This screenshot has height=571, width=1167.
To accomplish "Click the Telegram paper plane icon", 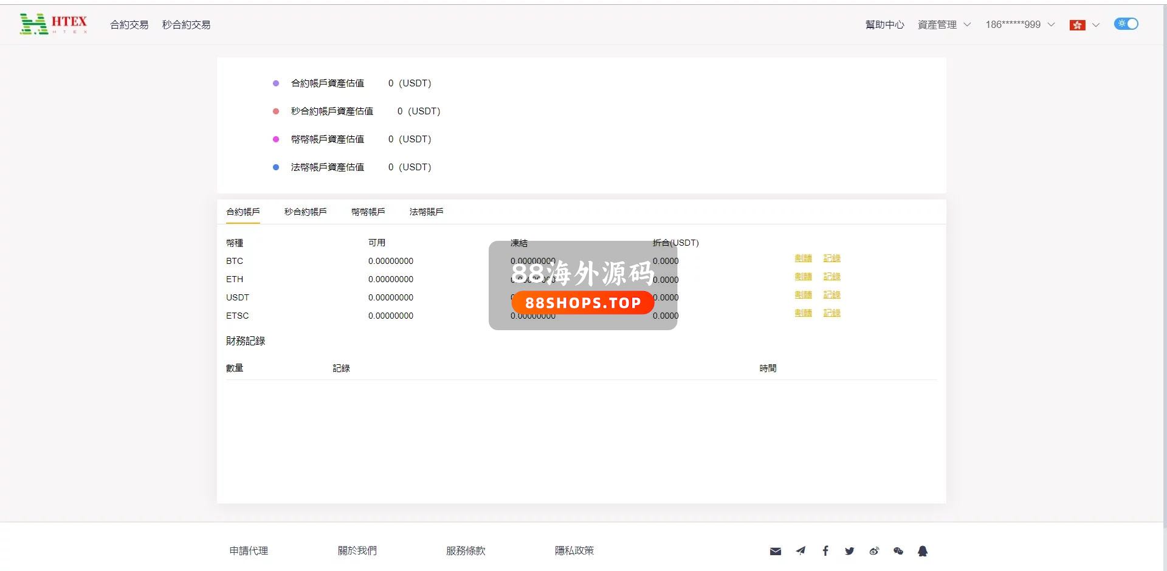I will [x=800, y=551].
